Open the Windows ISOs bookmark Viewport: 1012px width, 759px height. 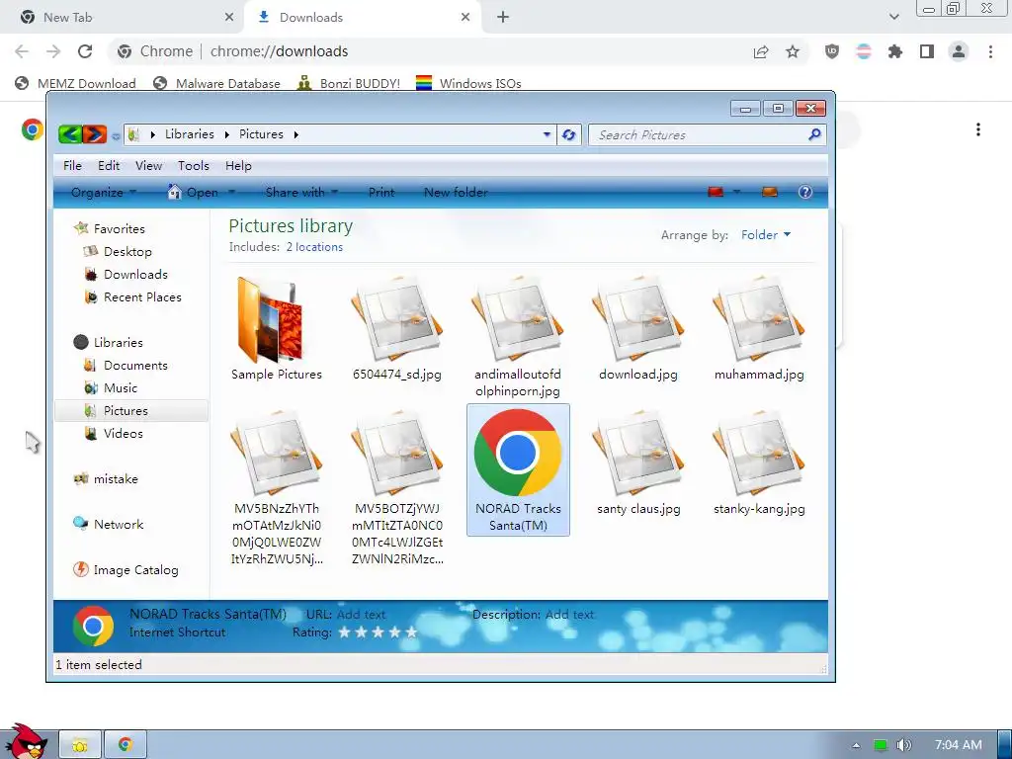[x=468, y=83]
